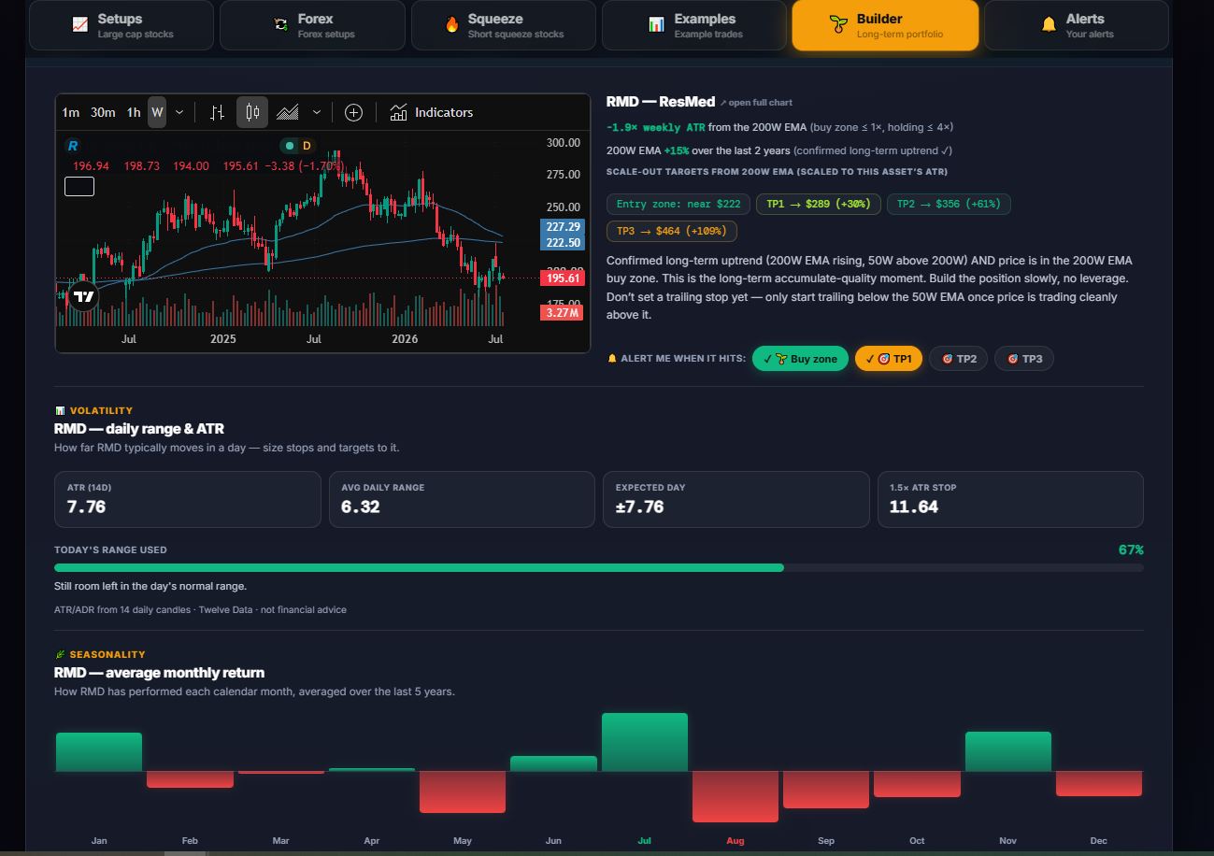The width and height of the screenshot is (1214, 856).
Task: Toggle the Buy zone alert
Action: (801, 359)
